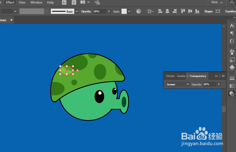Click the selected ellipse center point
The image size is (236, 152).
click(67, 70)
